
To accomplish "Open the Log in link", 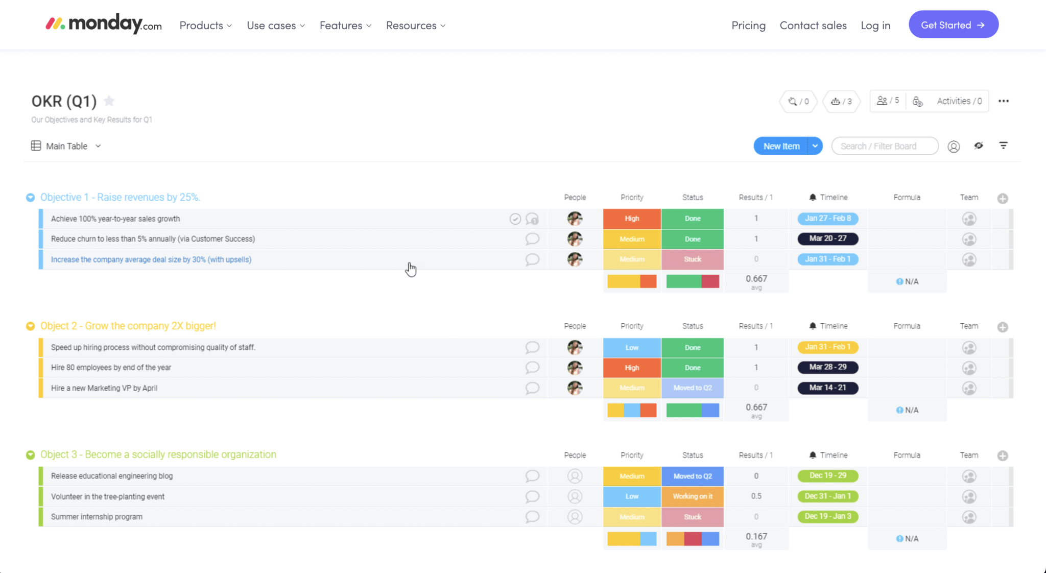I will coord(875,26).
